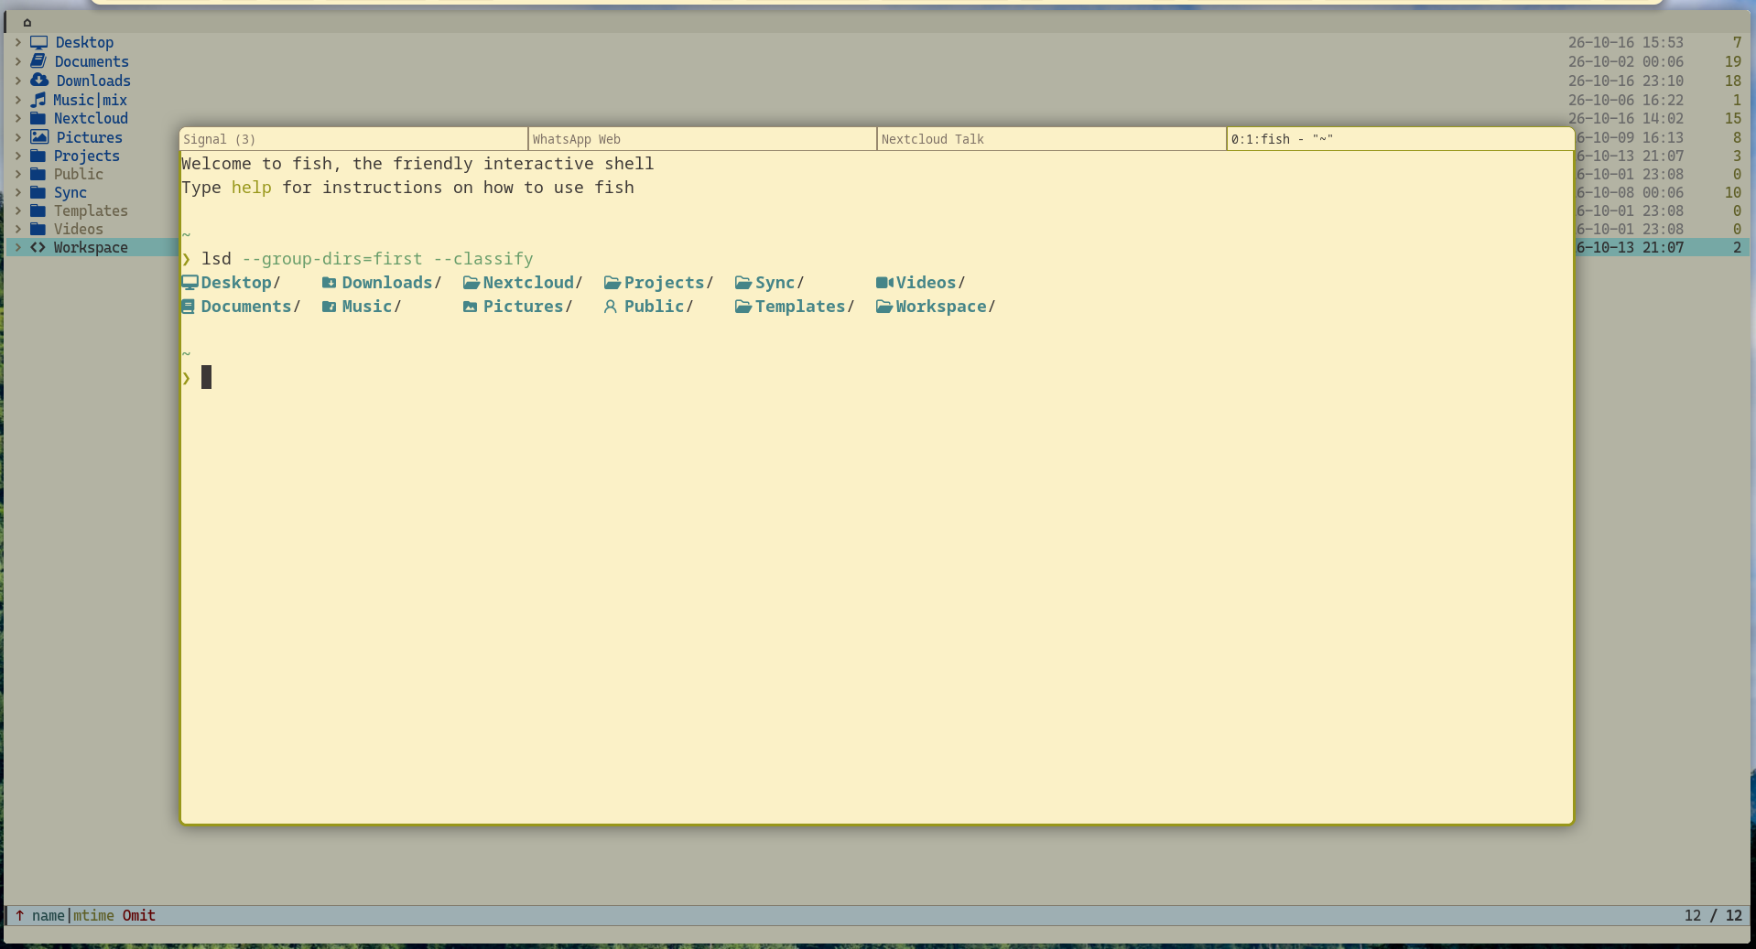Switch to the WhatsApp Web tab
This screenshot has height=949, width=1756.
coord(702,139)
